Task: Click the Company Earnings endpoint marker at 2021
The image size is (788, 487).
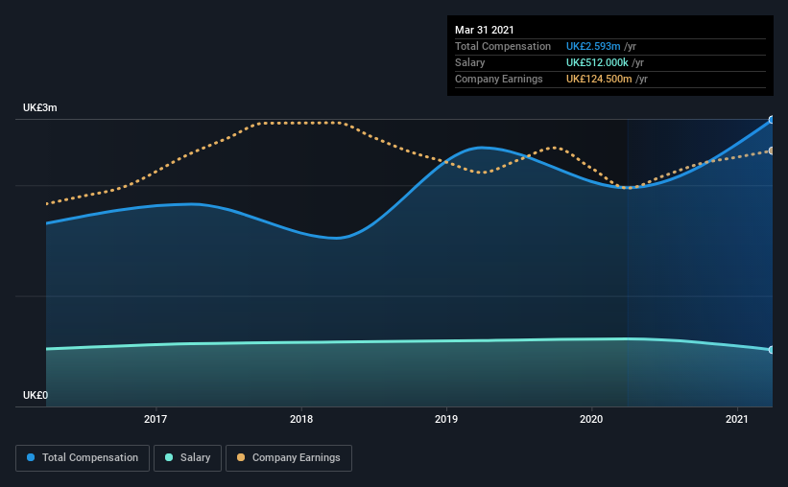Action: [x=772, y=151]
